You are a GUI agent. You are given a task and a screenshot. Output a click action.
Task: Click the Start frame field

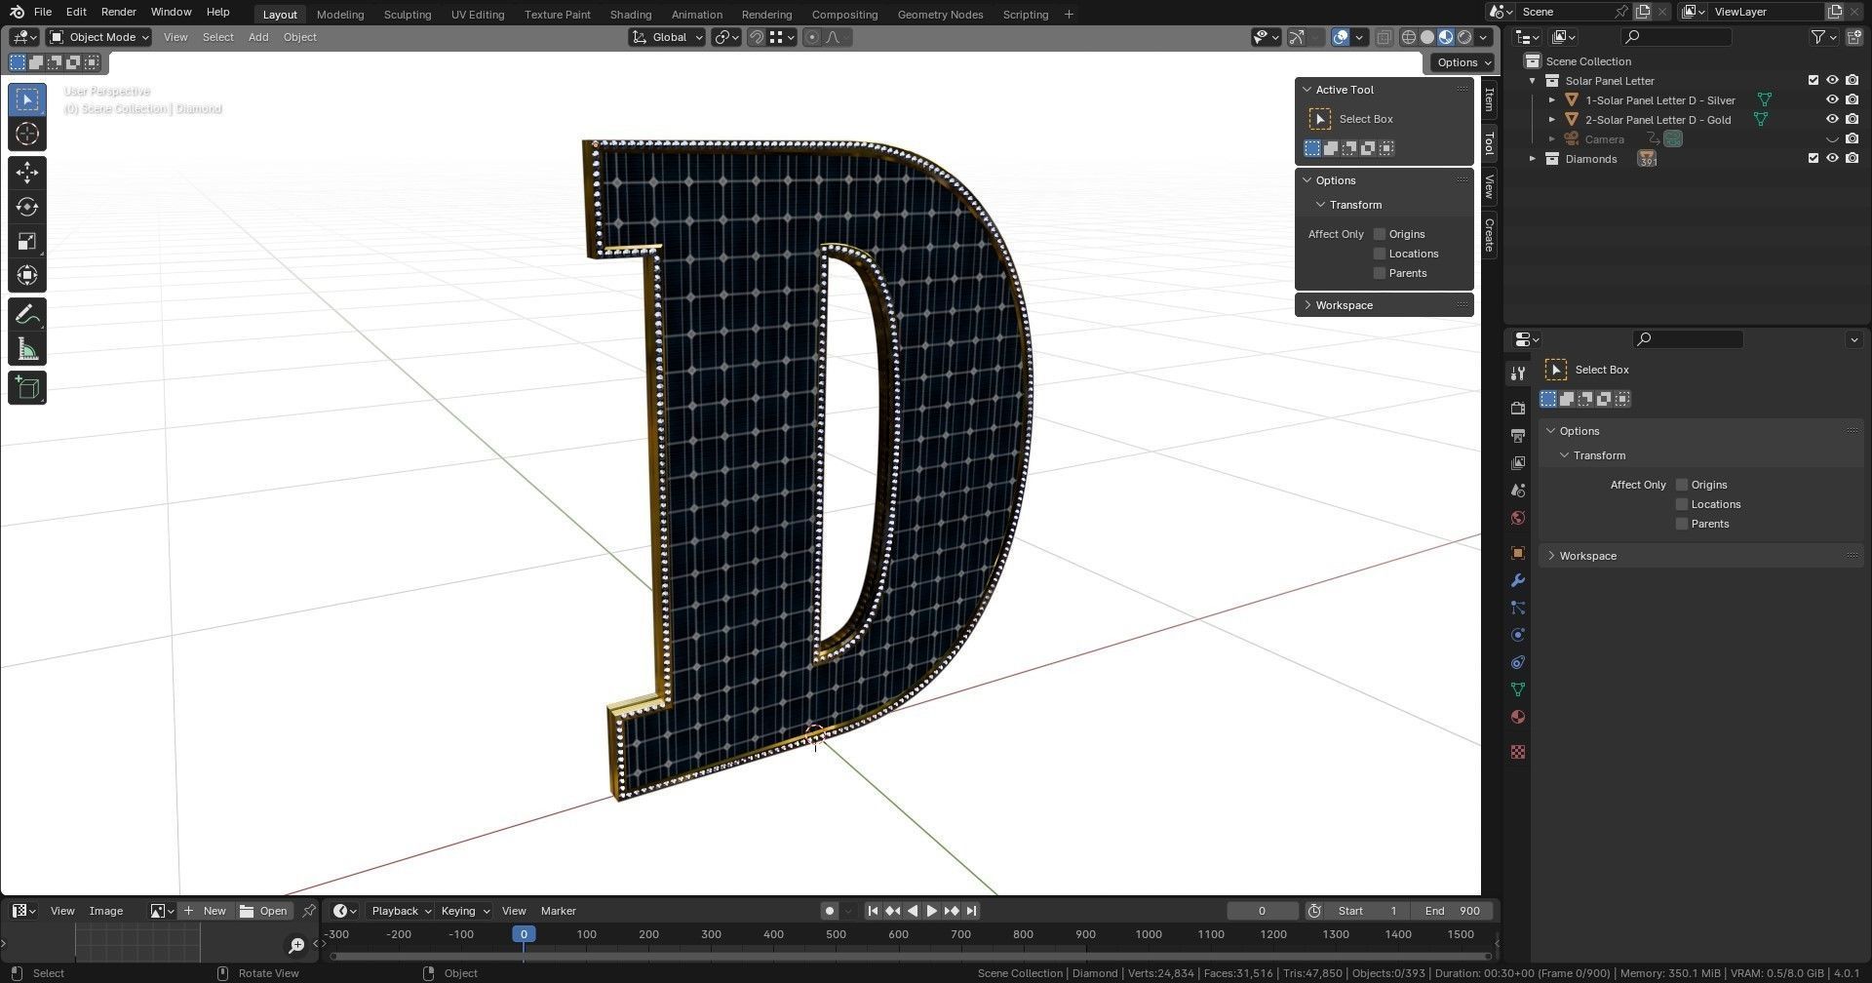click(x=1368, y=911)
